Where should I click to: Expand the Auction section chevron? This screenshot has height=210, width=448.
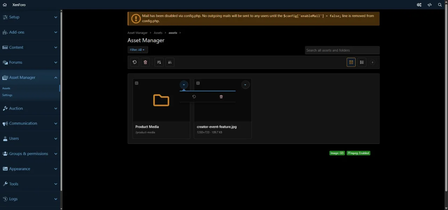point(56,108)
